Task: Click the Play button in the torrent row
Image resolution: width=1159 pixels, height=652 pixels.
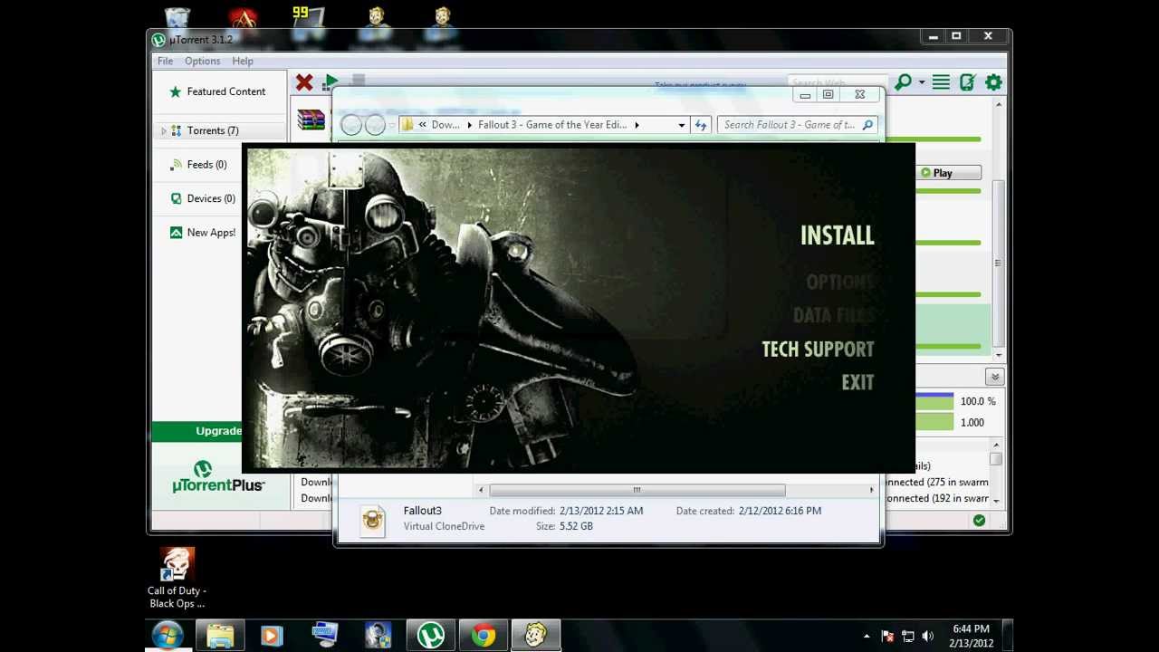Action: coord(949,173)
